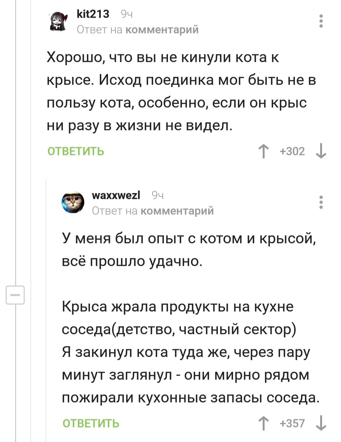The width and height of the screenshot is (341, 442).
Task: Open three-dot menu on waxxwezl's comment
Action: 321,202
